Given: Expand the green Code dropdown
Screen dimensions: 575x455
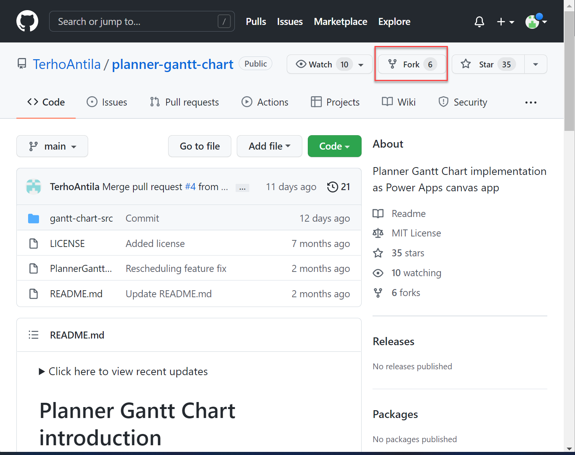Looking at the screenshot, I should pos(334,146).
